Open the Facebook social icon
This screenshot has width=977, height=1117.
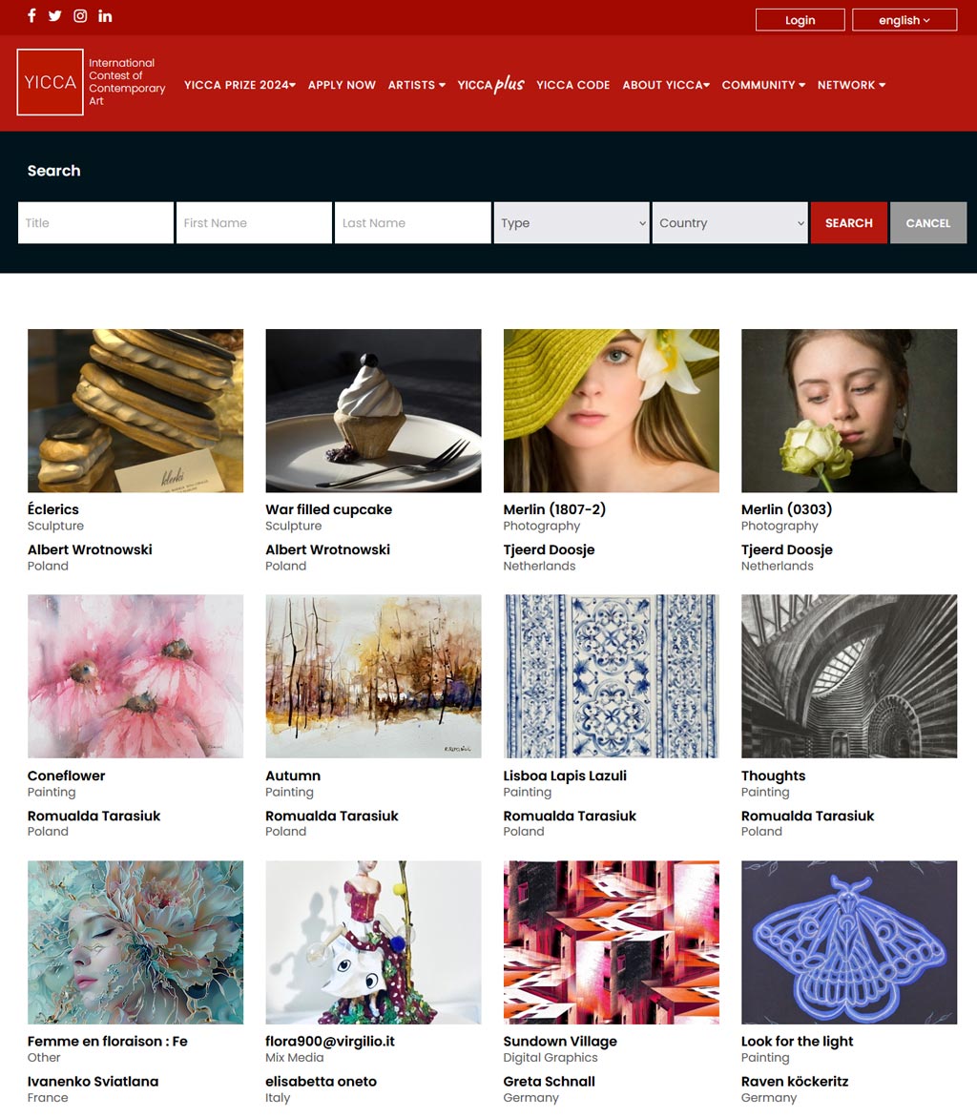(31, 15)
